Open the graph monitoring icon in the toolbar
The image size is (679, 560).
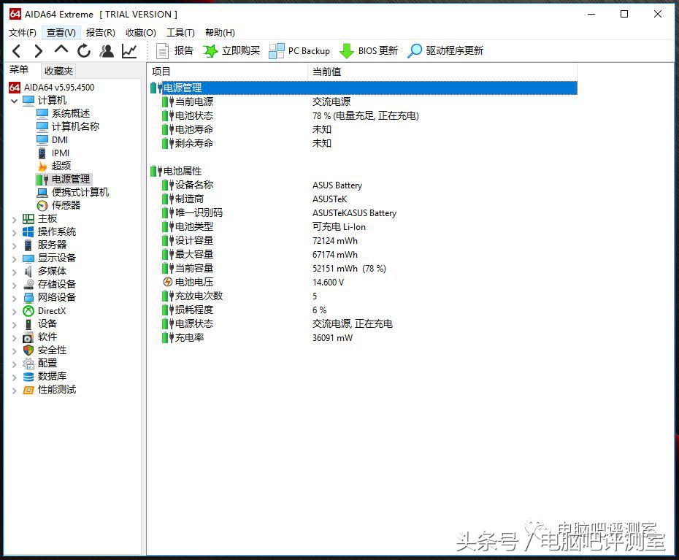(128, 50)
